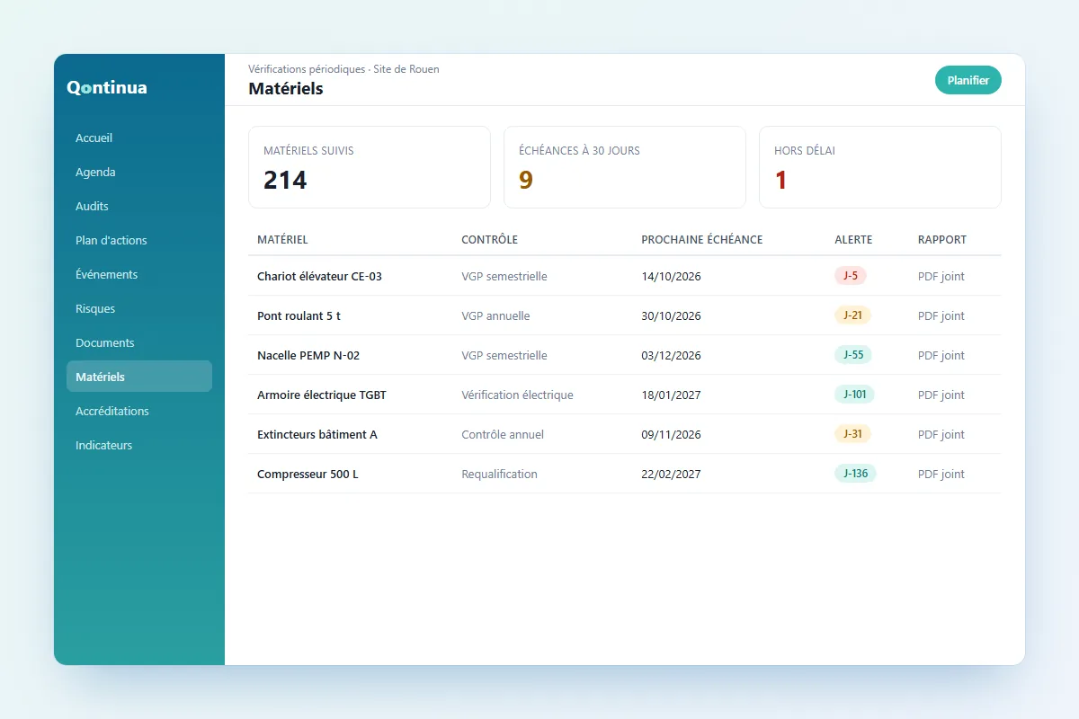This screenshot has width=1079, height=719.
Task: Click the J-5 alert badge
Action: (x=851, y=276)
